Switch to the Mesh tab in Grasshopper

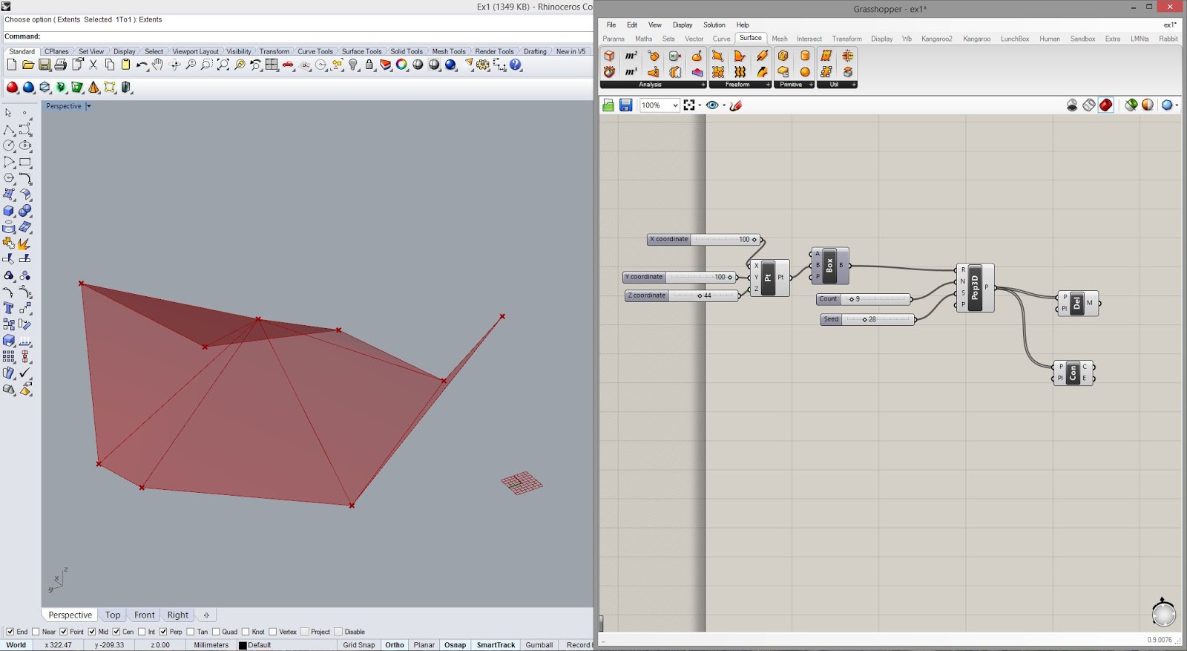pyautogui.click(x=780, y=39)
